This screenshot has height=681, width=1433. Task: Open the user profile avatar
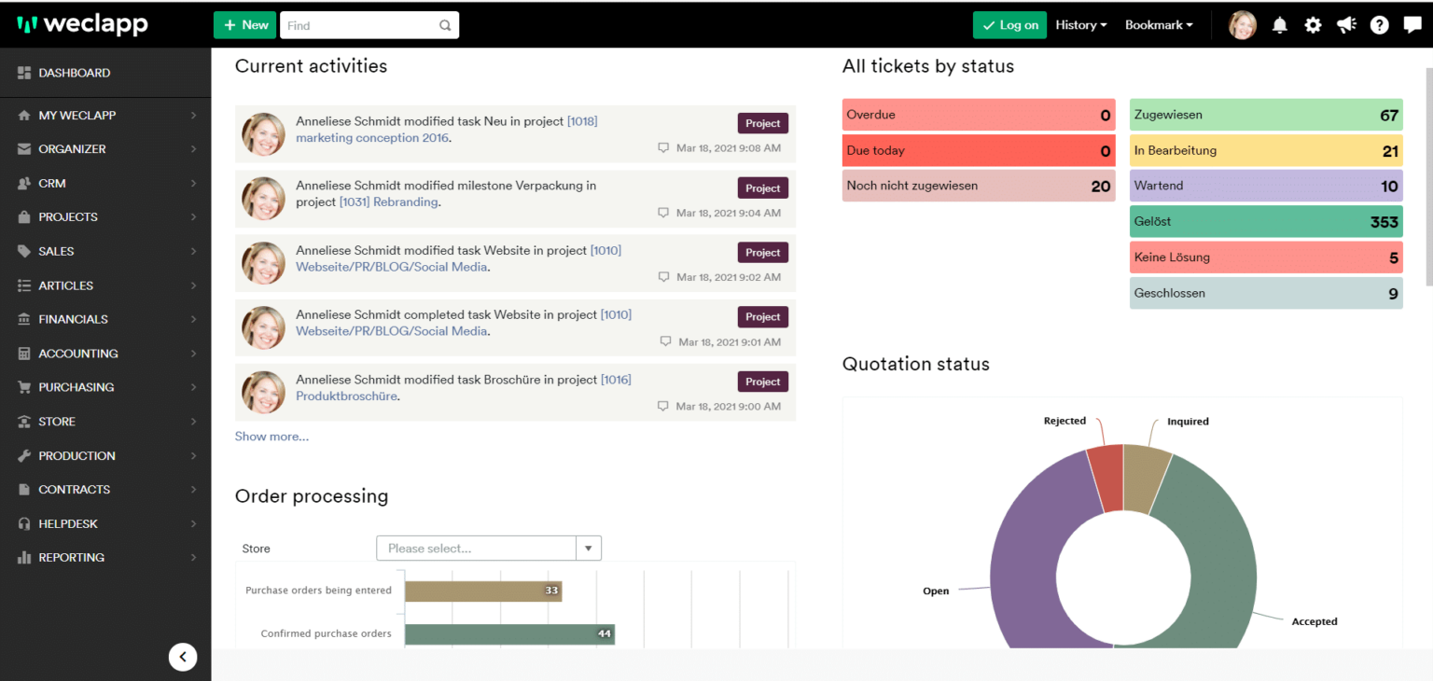(1243, 25)
